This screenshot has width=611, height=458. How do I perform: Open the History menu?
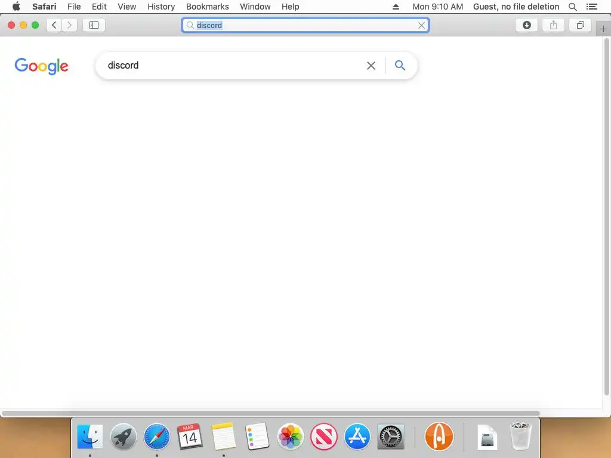161,7
